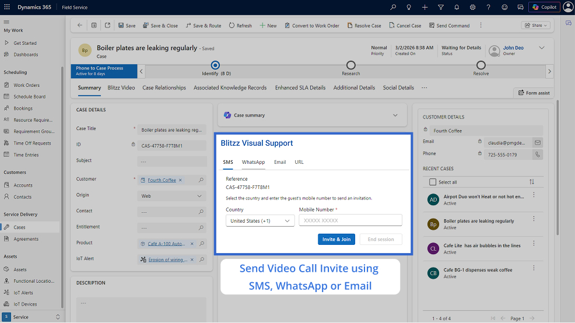Advance the process bar with the next chevron
Screen dimensions: 575x323
click(x=549, y=71)
